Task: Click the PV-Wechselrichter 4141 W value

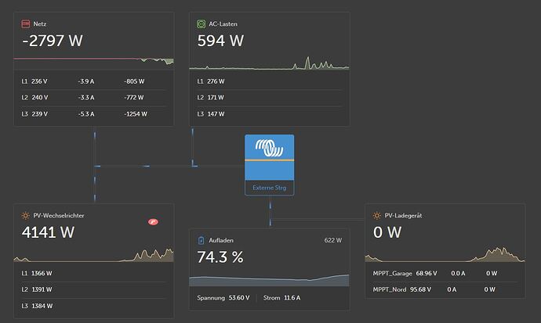Action: 48,232
